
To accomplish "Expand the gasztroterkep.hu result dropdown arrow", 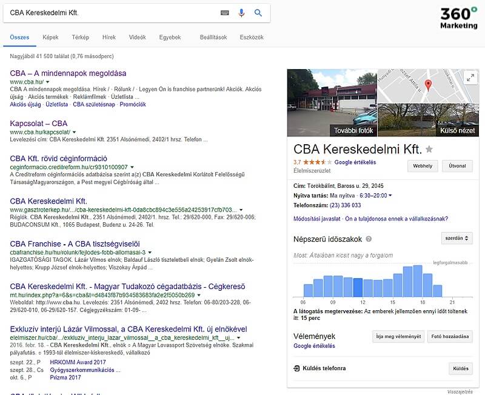I will pyautogui.click(x=241, y=210).
